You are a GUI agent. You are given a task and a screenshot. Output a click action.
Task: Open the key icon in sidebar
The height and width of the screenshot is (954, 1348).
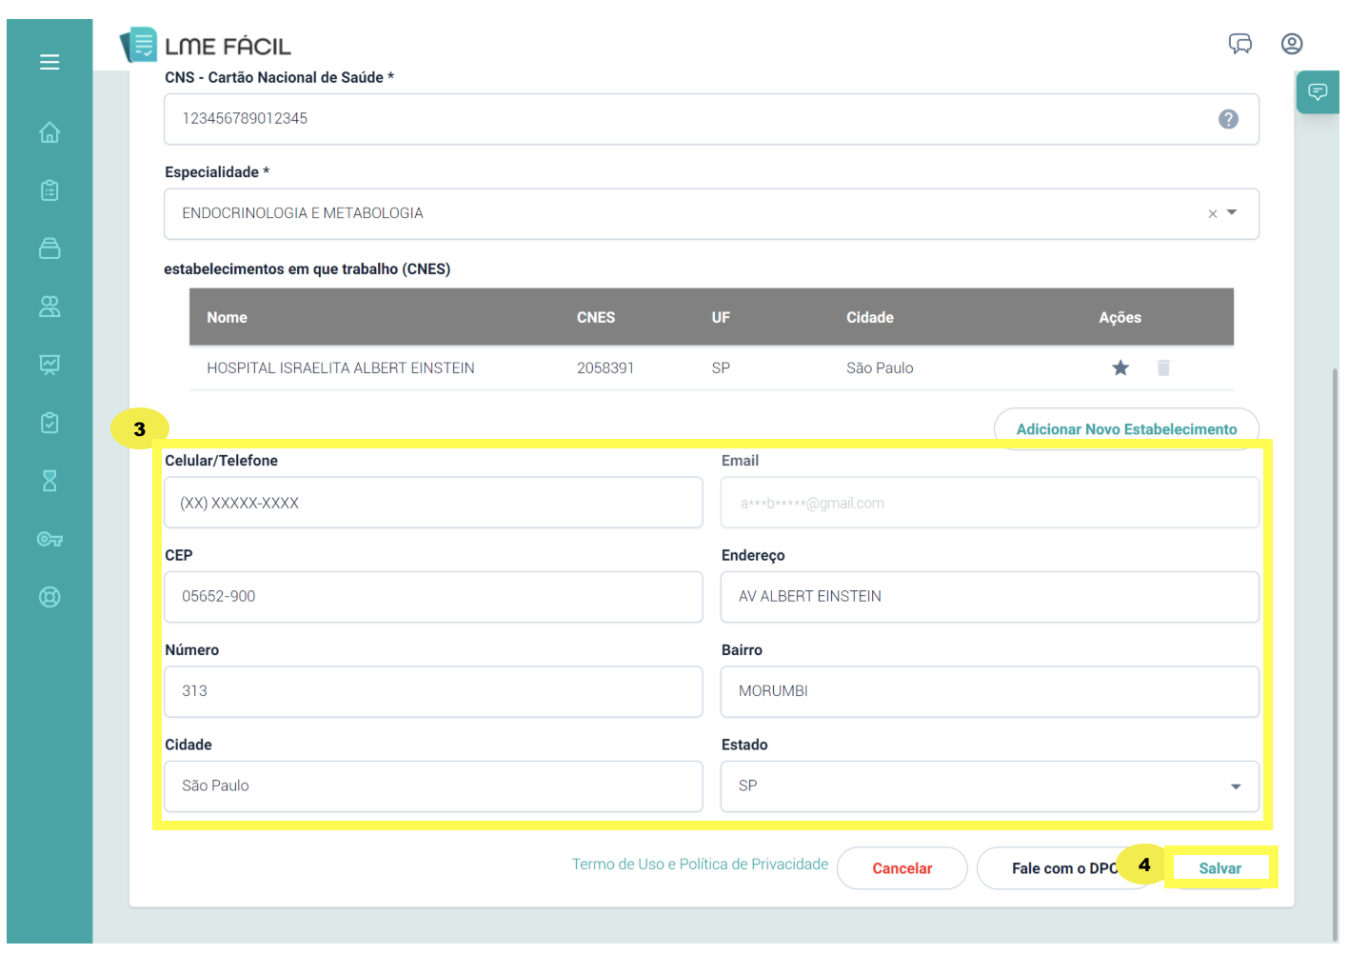point(50,539)
